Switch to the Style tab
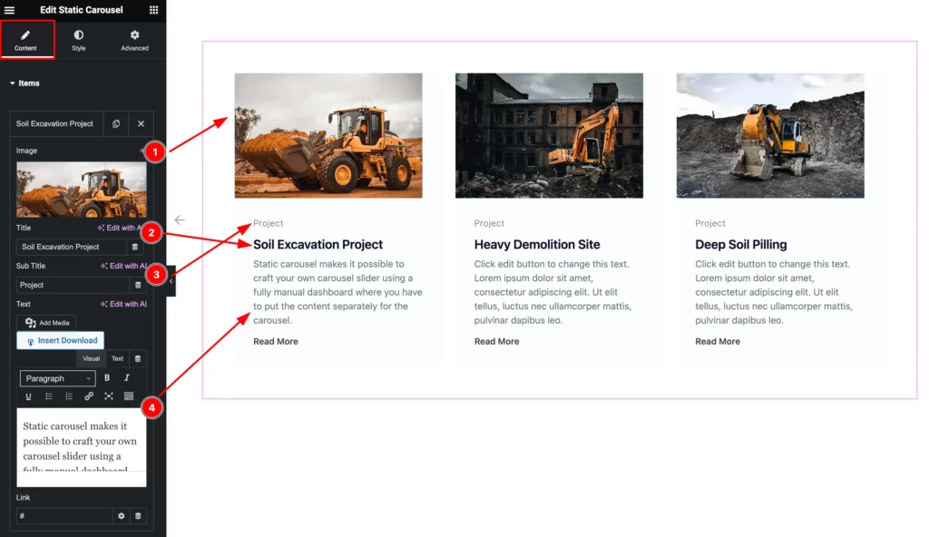 click(79, 40)
